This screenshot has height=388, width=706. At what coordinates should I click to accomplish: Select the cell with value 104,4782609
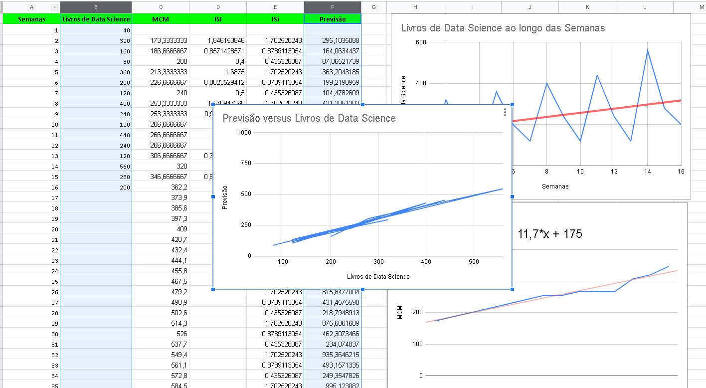point(333,93)
